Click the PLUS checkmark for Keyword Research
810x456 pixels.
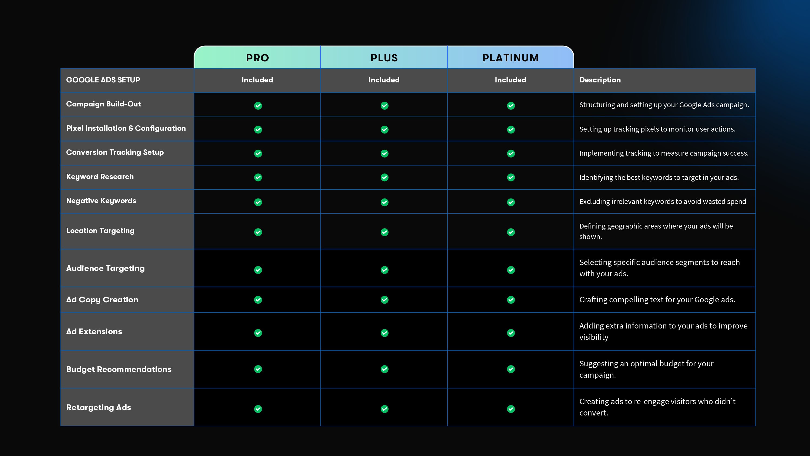(x=384, y=177)
